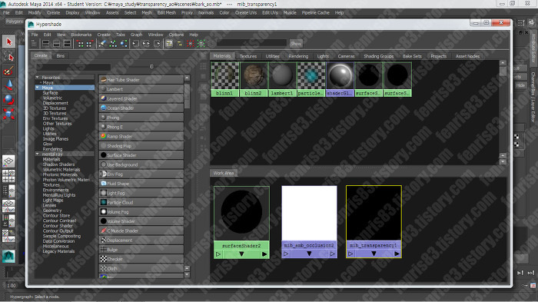Click the Input and output connections icon

coord(146,44)
